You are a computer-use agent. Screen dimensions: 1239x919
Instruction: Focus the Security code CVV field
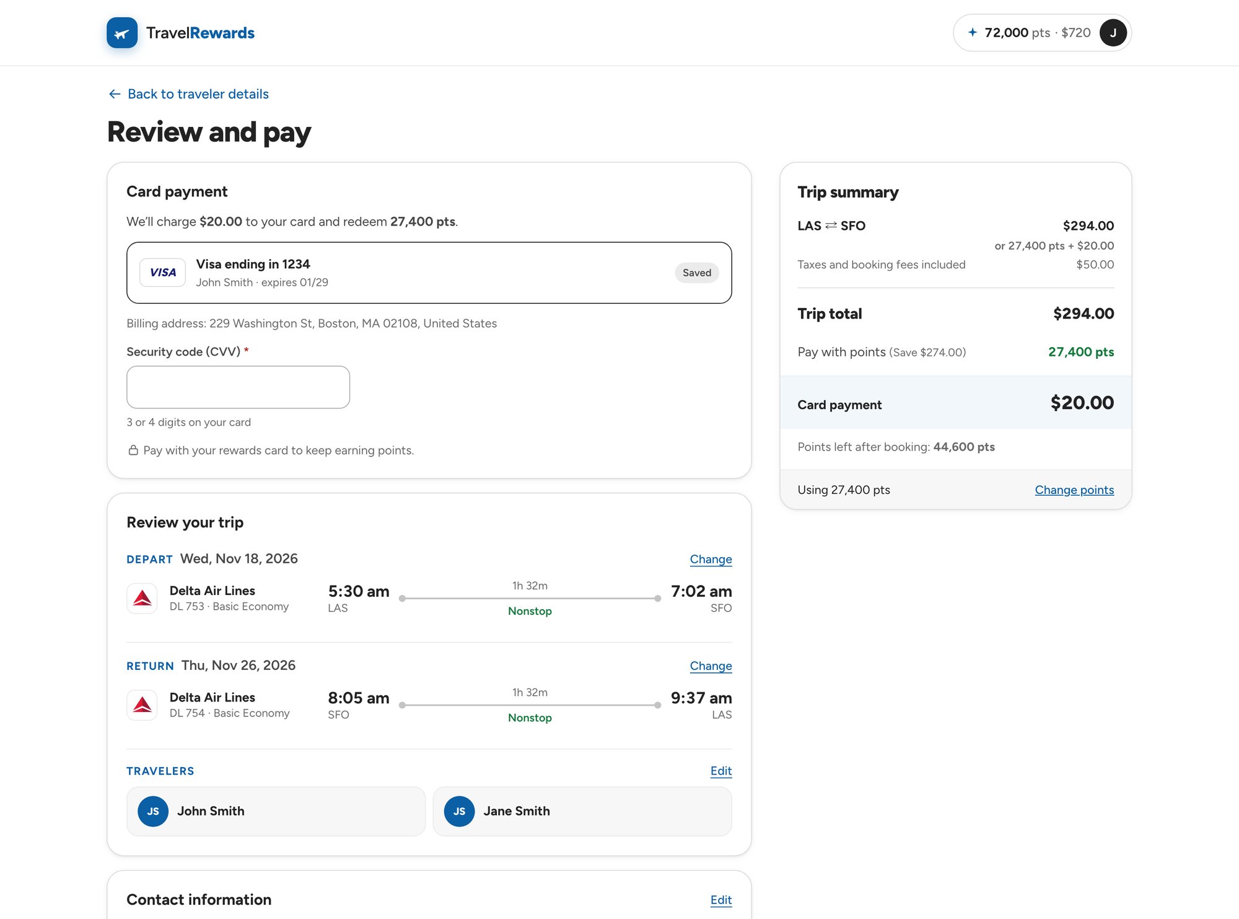238,387
